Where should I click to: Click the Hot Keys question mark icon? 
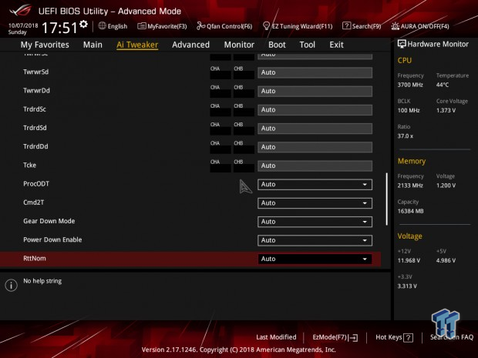[408, 338]
